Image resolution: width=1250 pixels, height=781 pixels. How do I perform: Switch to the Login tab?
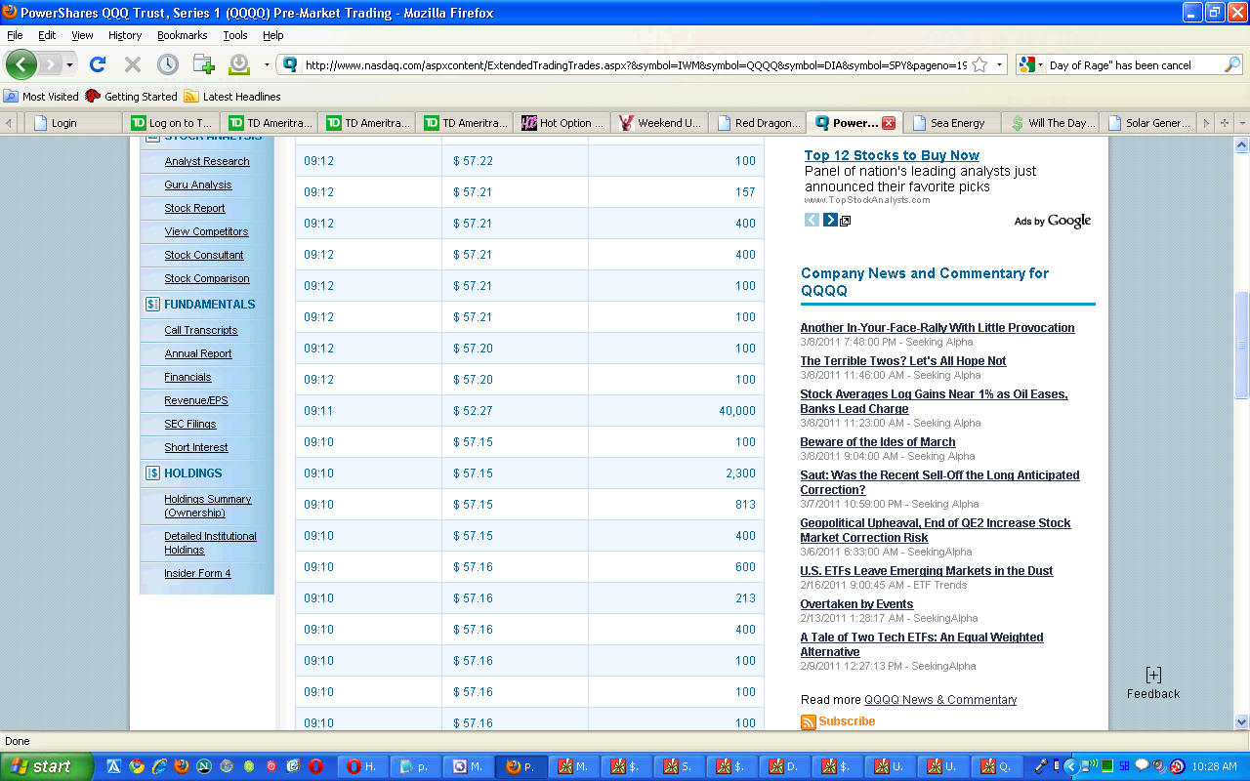[74, 123]
